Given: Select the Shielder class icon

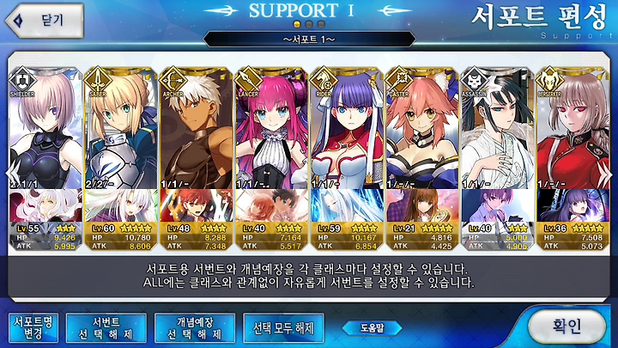Looking at the screenshot, I should click(x=22, y=81).
